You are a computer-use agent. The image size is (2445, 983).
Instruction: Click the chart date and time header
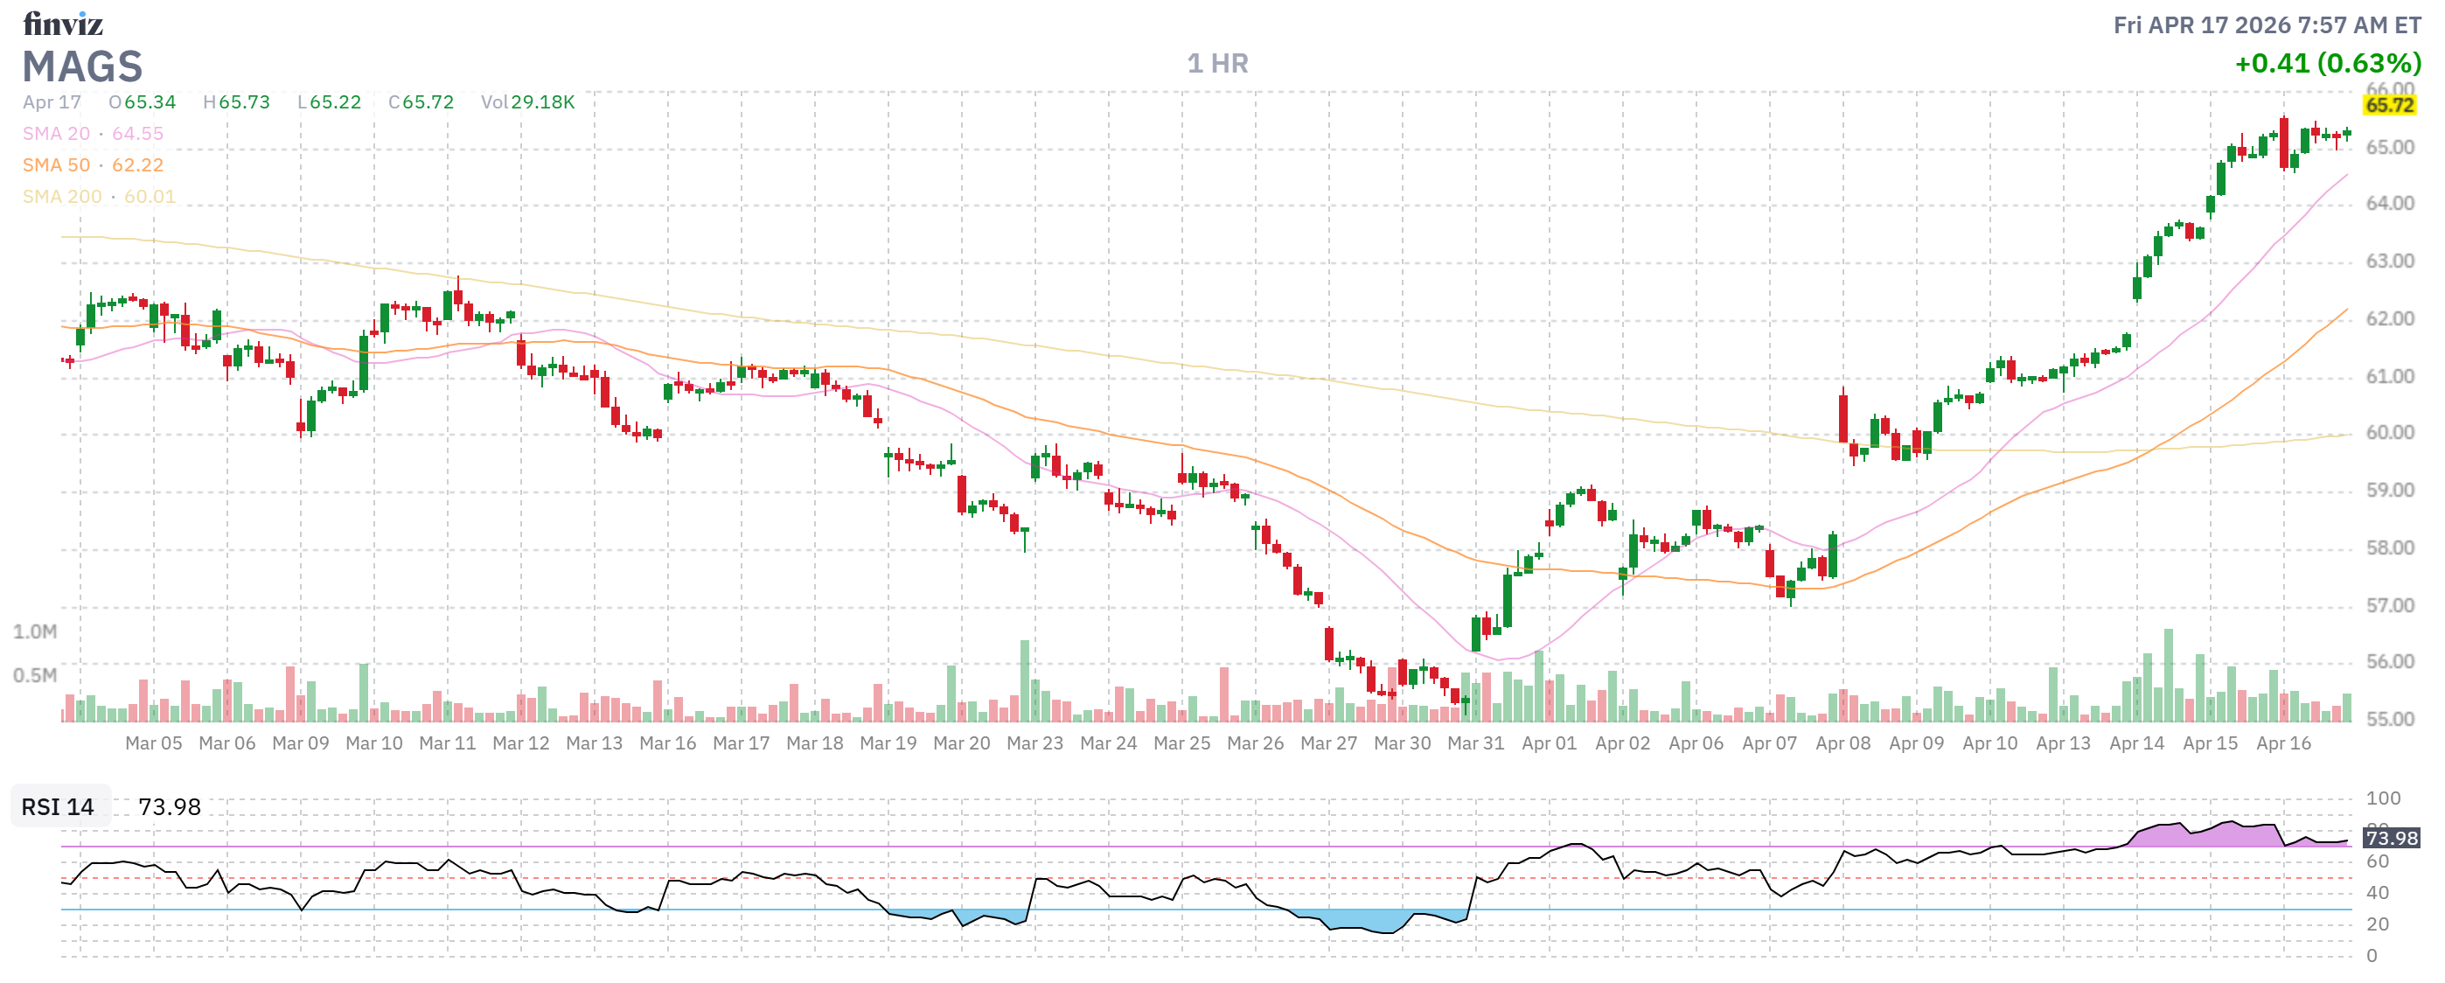(2267, 25)
